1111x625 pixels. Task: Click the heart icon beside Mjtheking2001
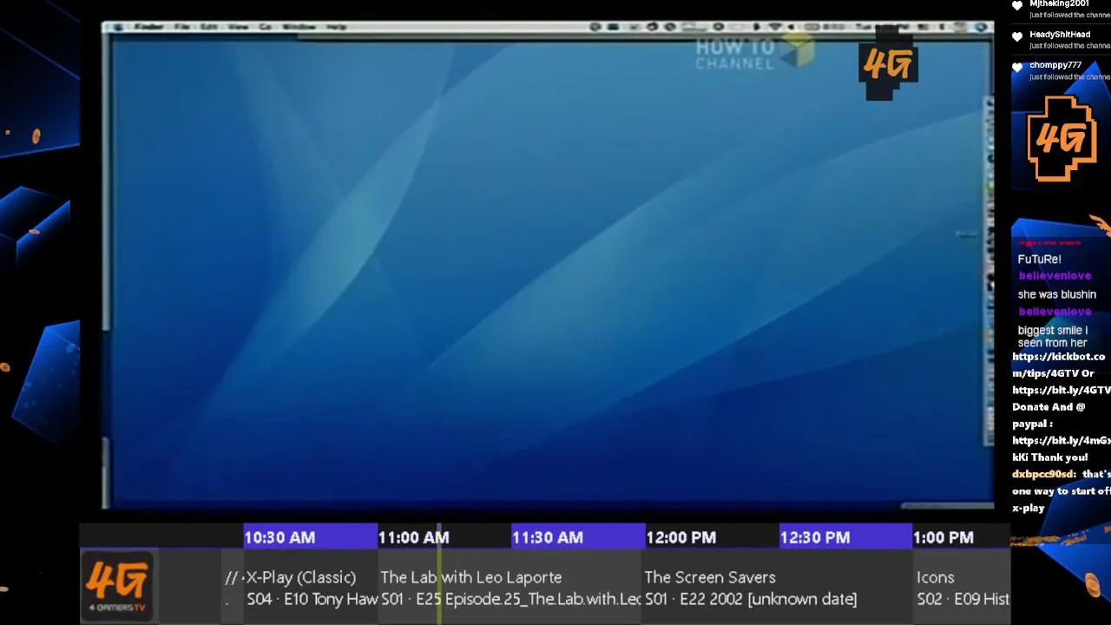pyautogui.click(x=1017, y=6)
